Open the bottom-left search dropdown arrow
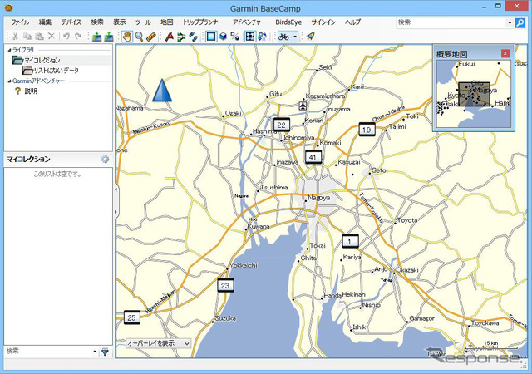Screen dimensions: 532x374 tap(95, 352)
